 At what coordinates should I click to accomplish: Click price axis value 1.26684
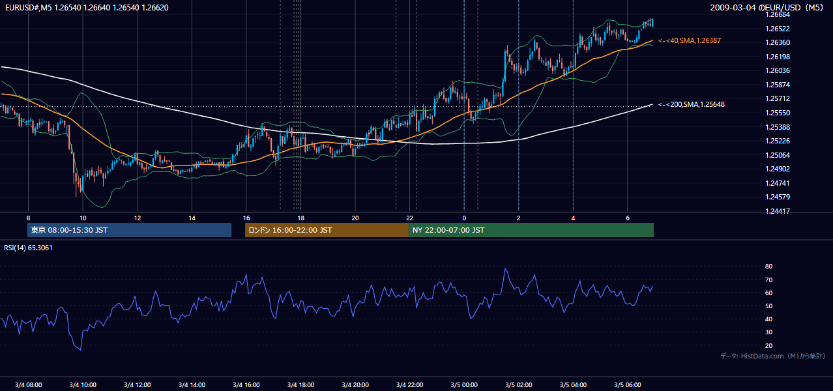tap(778, 14)
